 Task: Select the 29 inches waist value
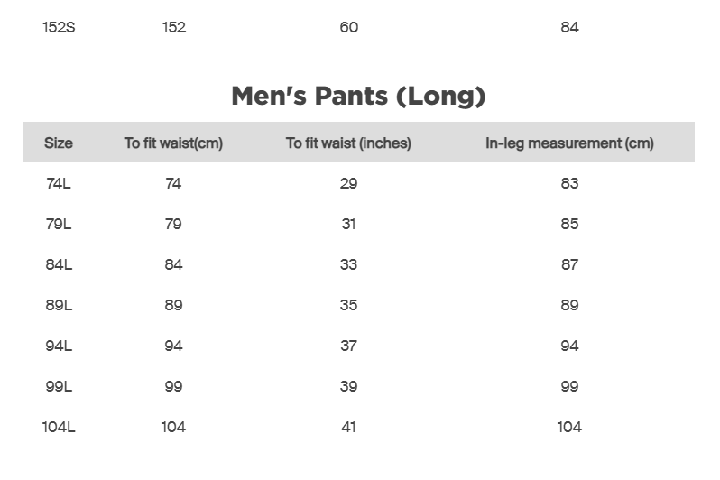click(x=349, y=183)
